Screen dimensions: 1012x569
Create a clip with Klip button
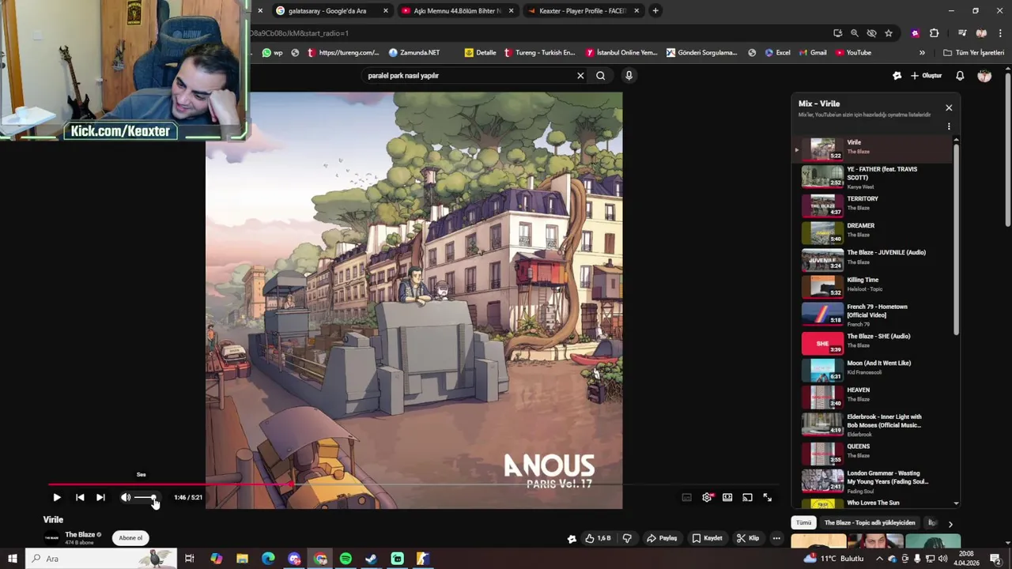[x=748, y=538]
